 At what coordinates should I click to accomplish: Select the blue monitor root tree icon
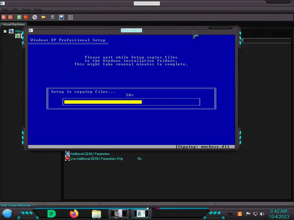pos(11,31)
